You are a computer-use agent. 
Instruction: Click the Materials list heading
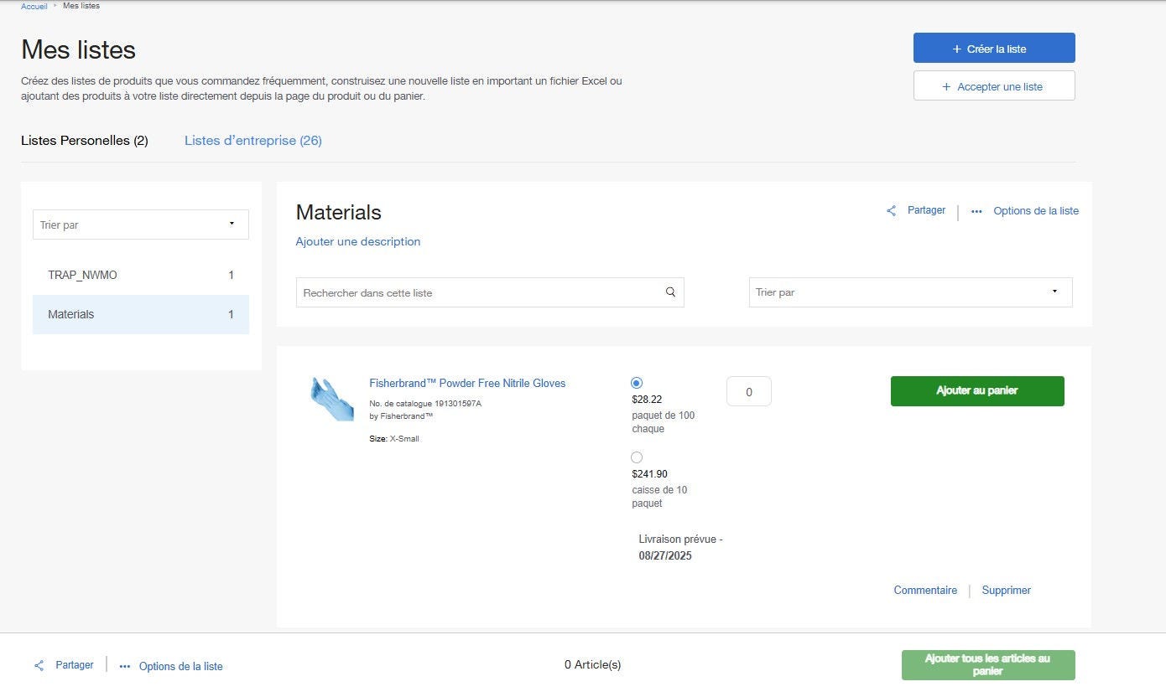339,212
